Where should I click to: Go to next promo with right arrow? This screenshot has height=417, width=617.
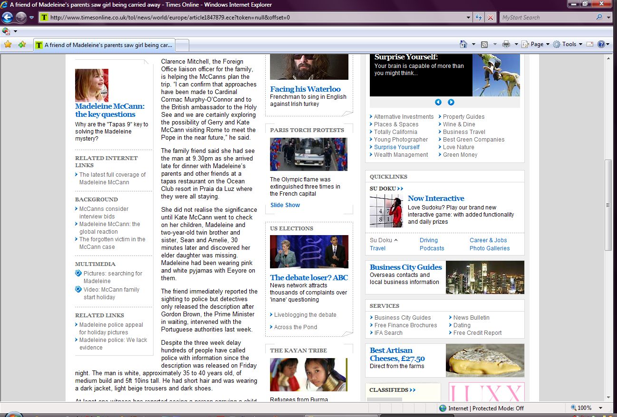click(x=451, y=102)
